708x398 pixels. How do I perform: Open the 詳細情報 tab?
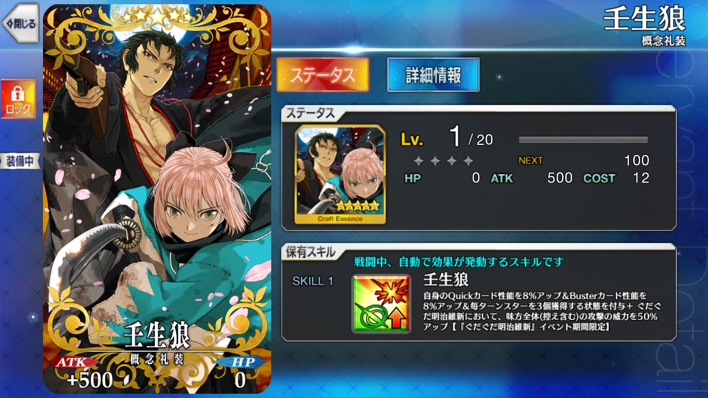tap(433, 75)
